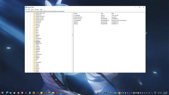Expand the iaStorV key
The width and height of the screenshot is (169, 95).
[x=33, y=27]
